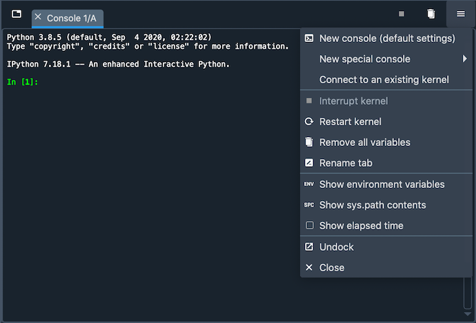Open a new console with default settings
Image resolution: width=476 pixels, height=323 pixels.
(386, 39)
